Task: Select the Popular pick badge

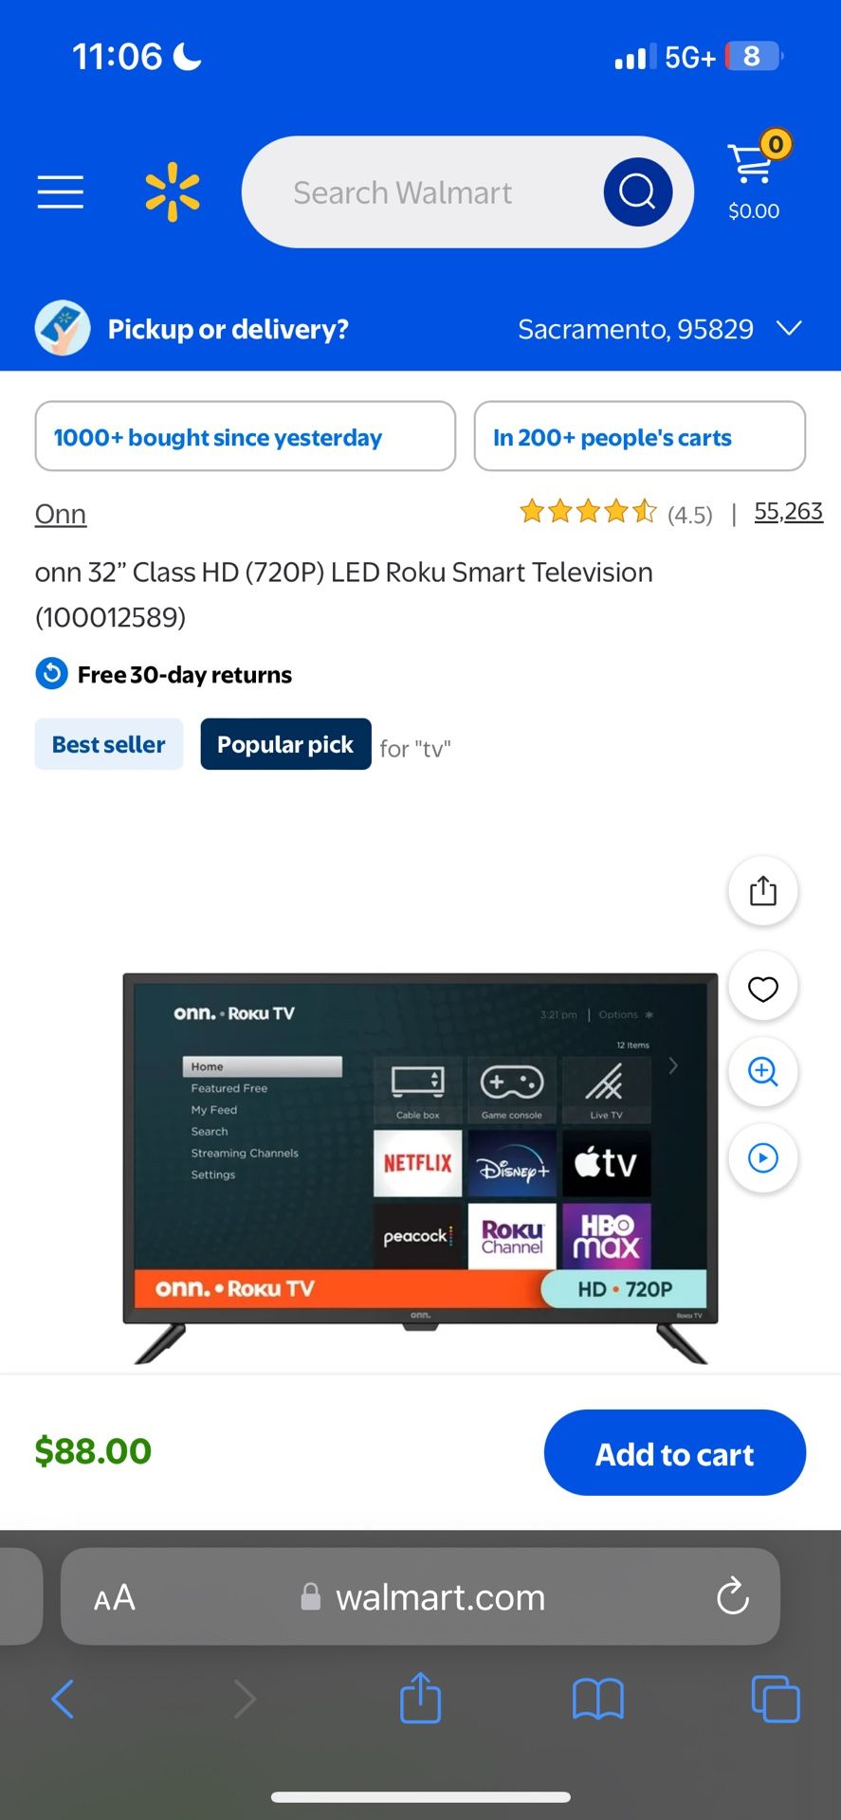Action: coord(285,744)
